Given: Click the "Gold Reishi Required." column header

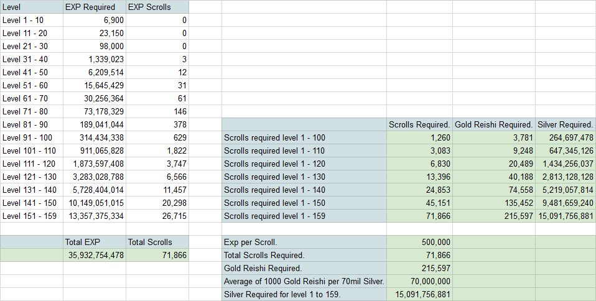Looking at the screenshot, I should (x=494, y=124).
